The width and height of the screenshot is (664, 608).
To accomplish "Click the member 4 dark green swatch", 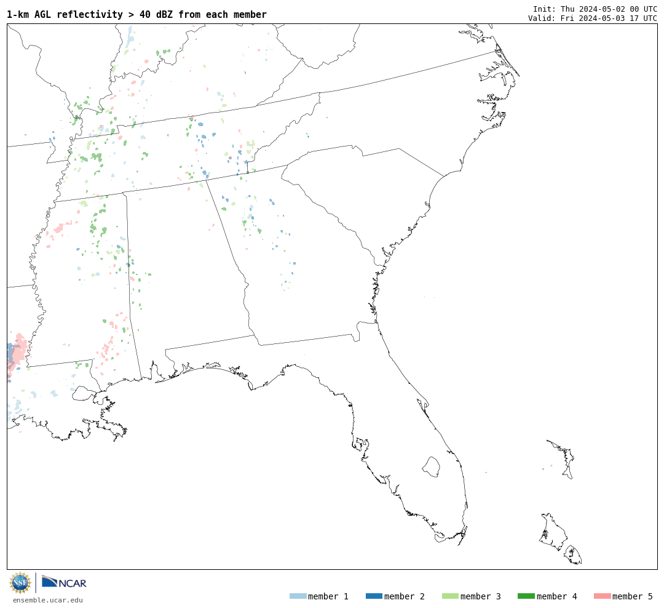I will tap(526, 596).
